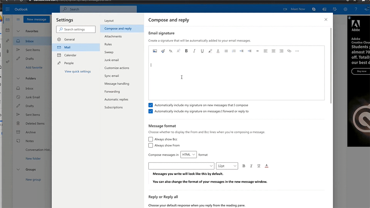Enable Always show Bcc
Viewport: 370px width, 208px height.
150,139
